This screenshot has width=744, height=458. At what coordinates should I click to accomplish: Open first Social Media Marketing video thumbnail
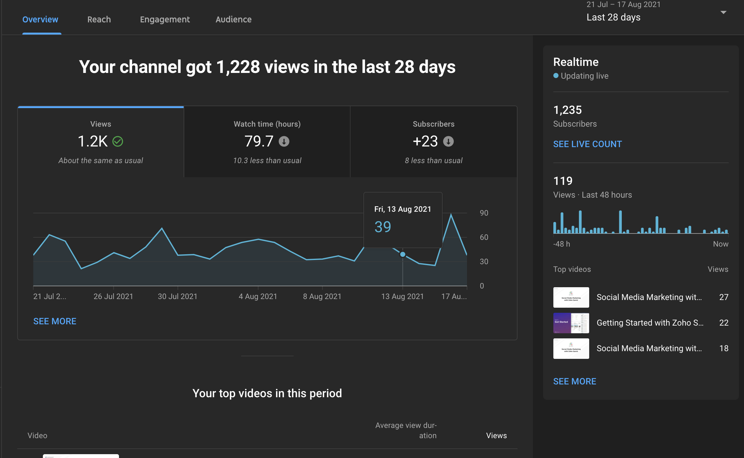pyautogui.click(x=571, y=297)
